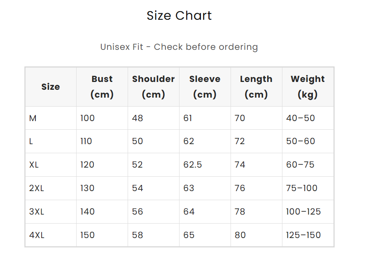Click the 2XL size row label
This screenshot has width=366, height=257.
coord(37,188)
